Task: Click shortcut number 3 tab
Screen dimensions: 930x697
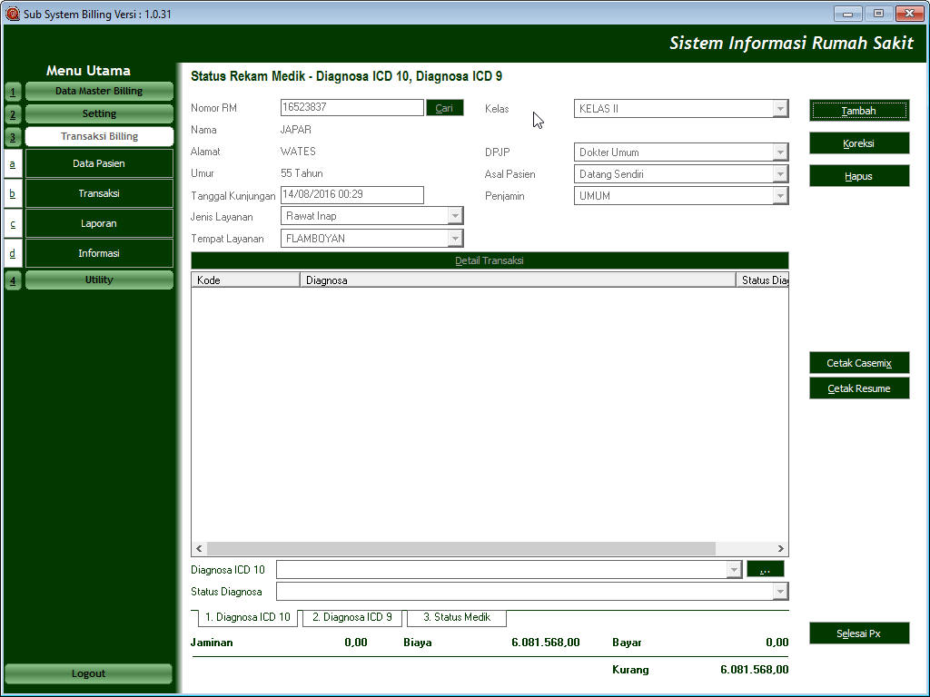Action: pyautogui.click(x=13, y=137)
